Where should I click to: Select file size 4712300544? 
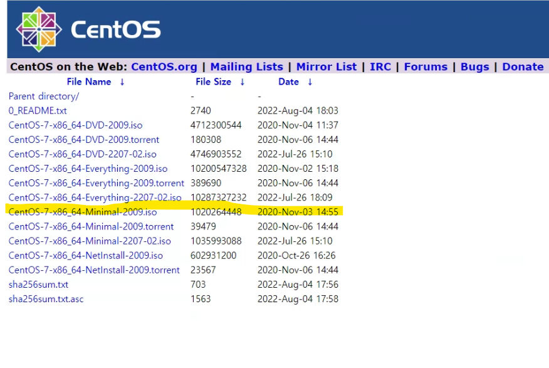(x=216, y=125)
